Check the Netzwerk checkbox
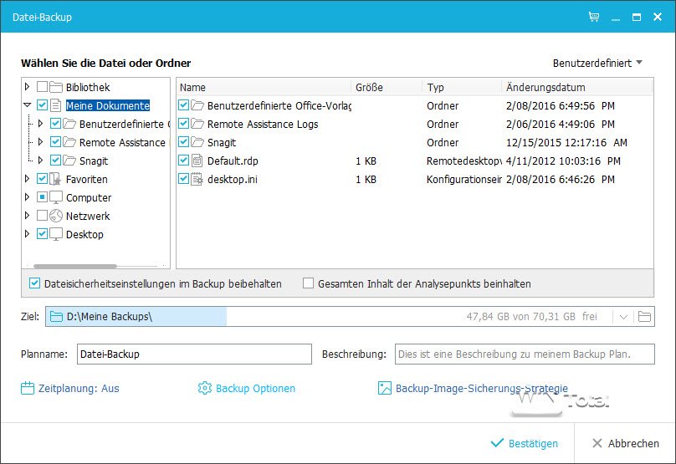The image size is (676, 464). (x=42, y=216)
